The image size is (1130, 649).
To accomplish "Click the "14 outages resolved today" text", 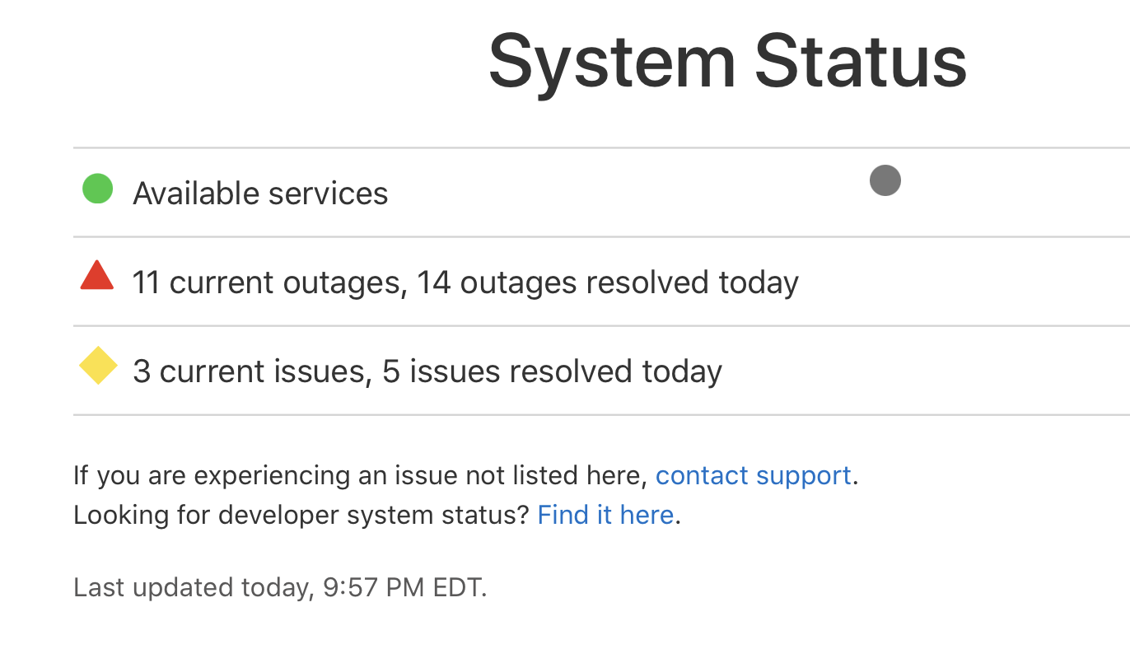I will (x=608, y=282).
